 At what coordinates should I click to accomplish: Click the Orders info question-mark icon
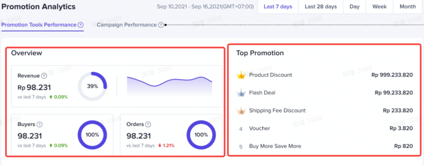[x=148, y=124]
